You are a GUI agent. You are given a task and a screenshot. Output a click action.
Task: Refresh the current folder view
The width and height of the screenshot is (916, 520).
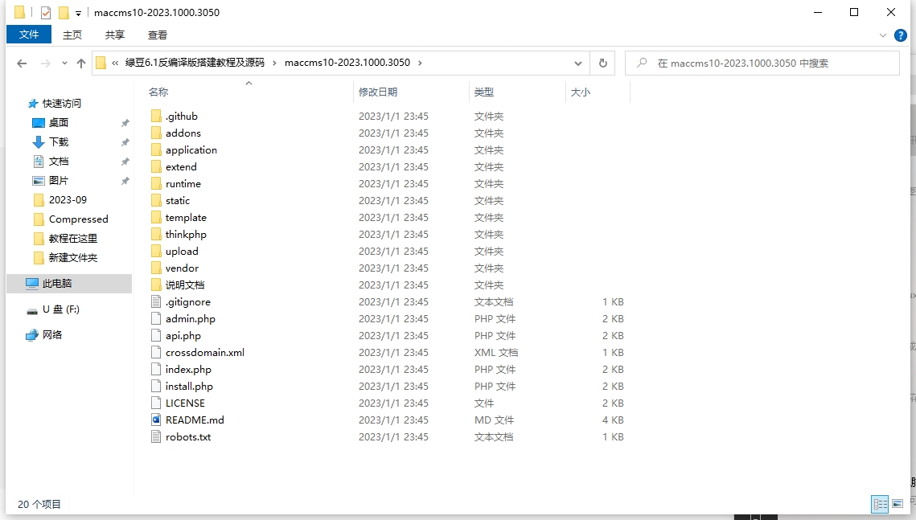pyautogui.click(x=603, y=63)
